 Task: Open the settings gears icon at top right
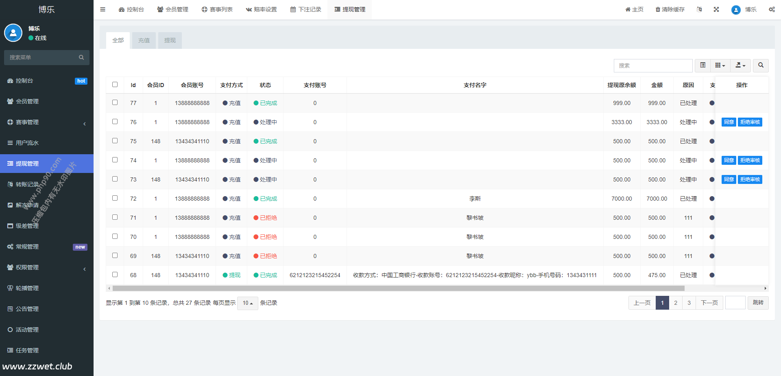tap(772, 9)
